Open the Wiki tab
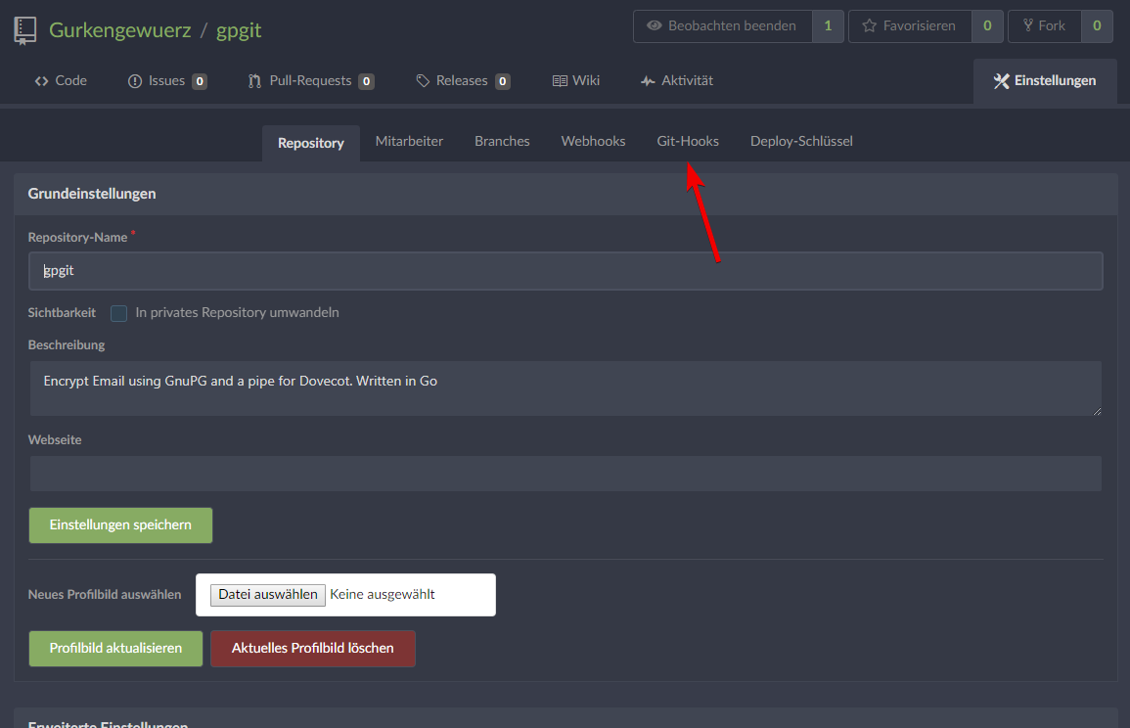Screen dimensions: 1130x728 point(576,81)
